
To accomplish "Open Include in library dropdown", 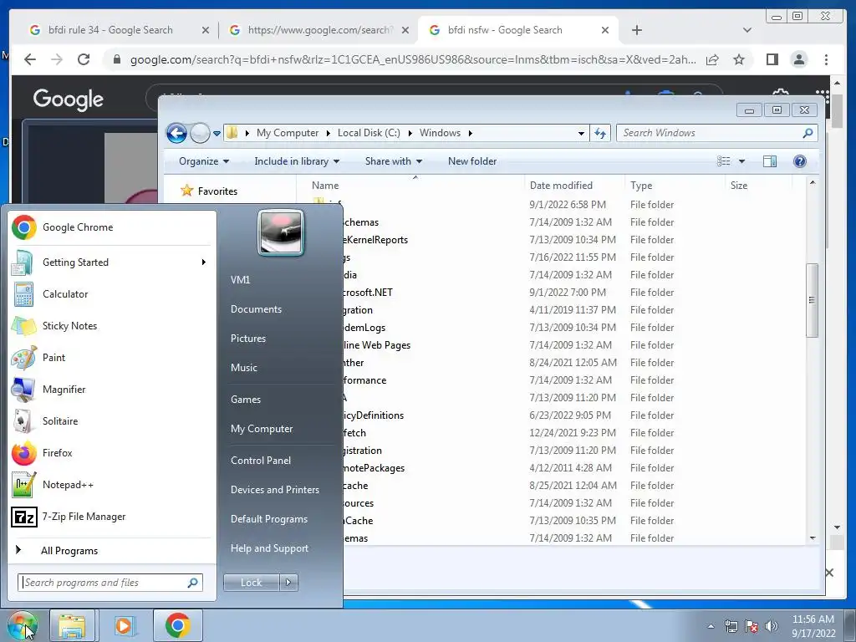I will [x=297, y=161].
